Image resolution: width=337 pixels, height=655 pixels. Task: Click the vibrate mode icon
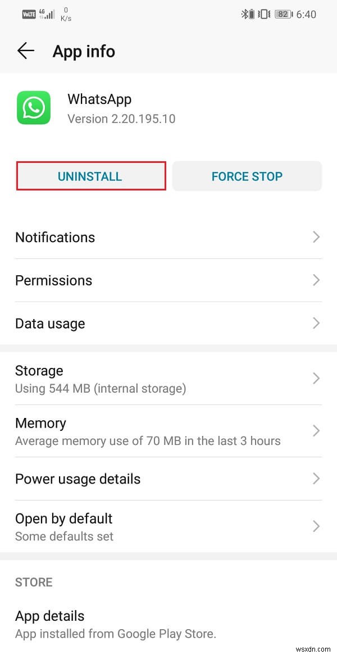point(262,14)
